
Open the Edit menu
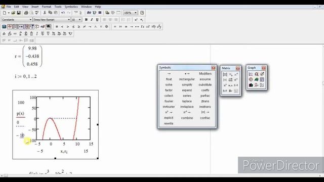click(x=17, y=7)
